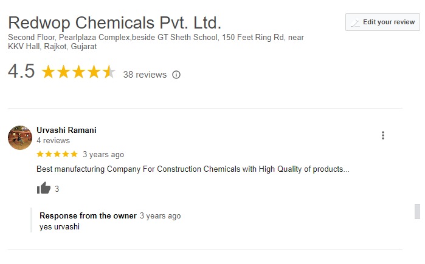This screenshot has width=425, height=264.
Task: Click the five-star rating on Urvashi's review
Action: 57,154
